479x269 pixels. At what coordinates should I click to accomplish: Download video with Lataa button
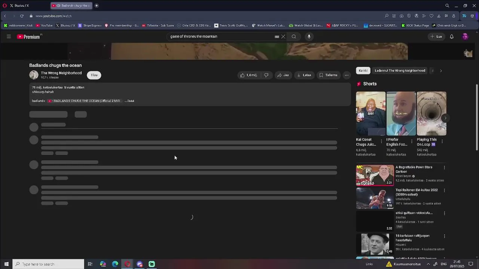pos(304,75)
